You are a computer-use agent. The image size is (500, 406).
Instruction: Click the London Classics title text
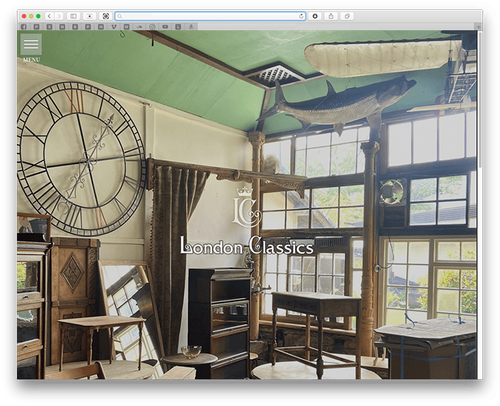coord(246,246)
